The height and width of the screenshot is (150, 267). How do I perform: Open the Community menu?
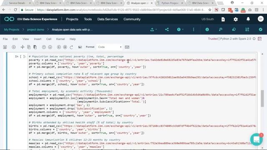pos(132,19)
